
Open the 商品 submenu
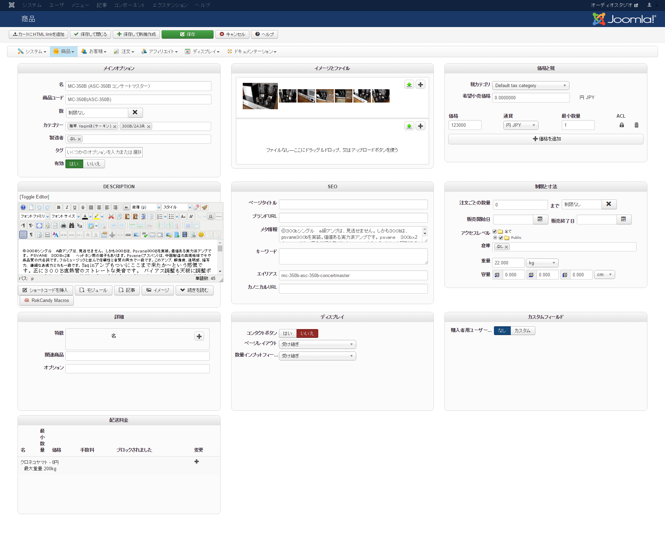64,52
